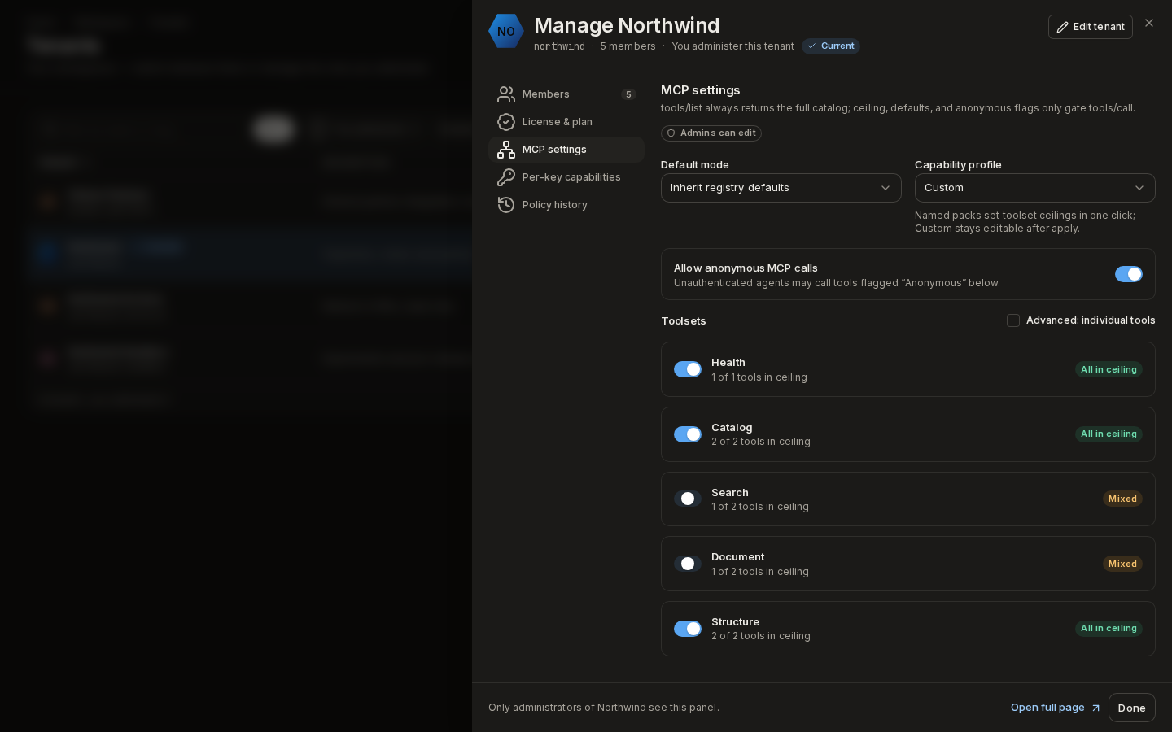
Task: Follow the Open full page link
Action: (1056, 708)
